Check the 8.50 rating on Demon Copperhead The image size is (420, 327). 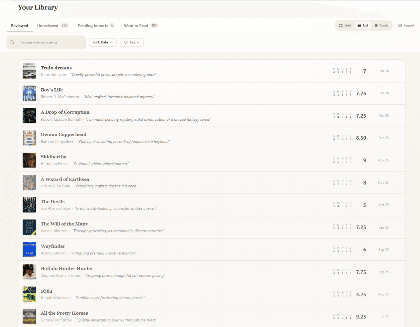pyautogui.click(x=361, y=138)
